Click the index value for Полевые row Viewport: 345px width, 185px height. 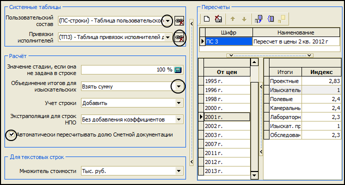(x=321, y=99)
